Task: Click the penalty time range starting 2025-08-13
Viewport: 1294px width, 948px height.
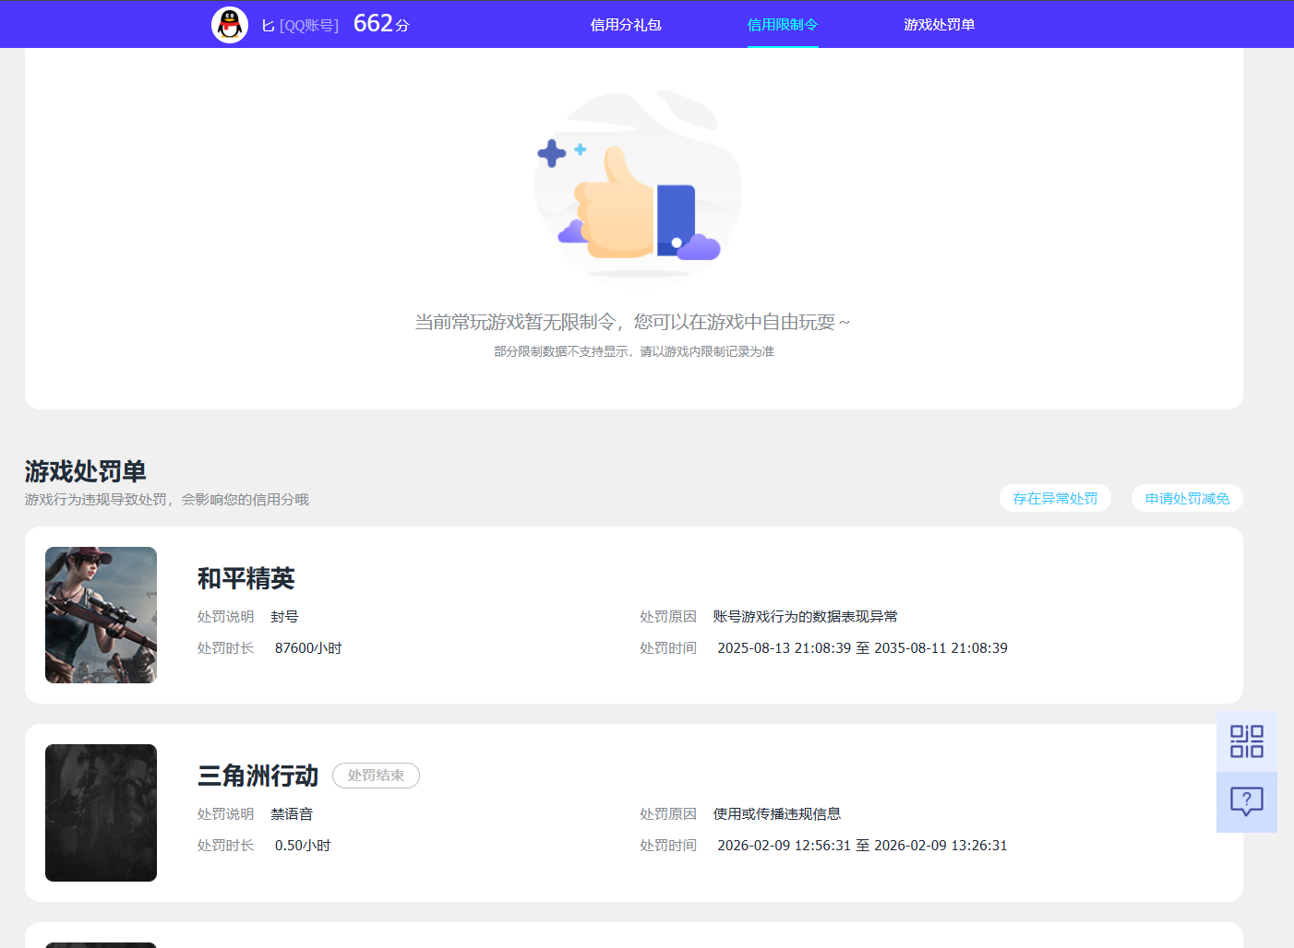Action: pos(862,647)
